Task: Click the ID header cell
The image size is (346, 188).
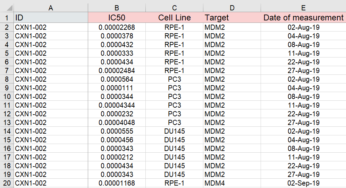Action: pos(51,18)
